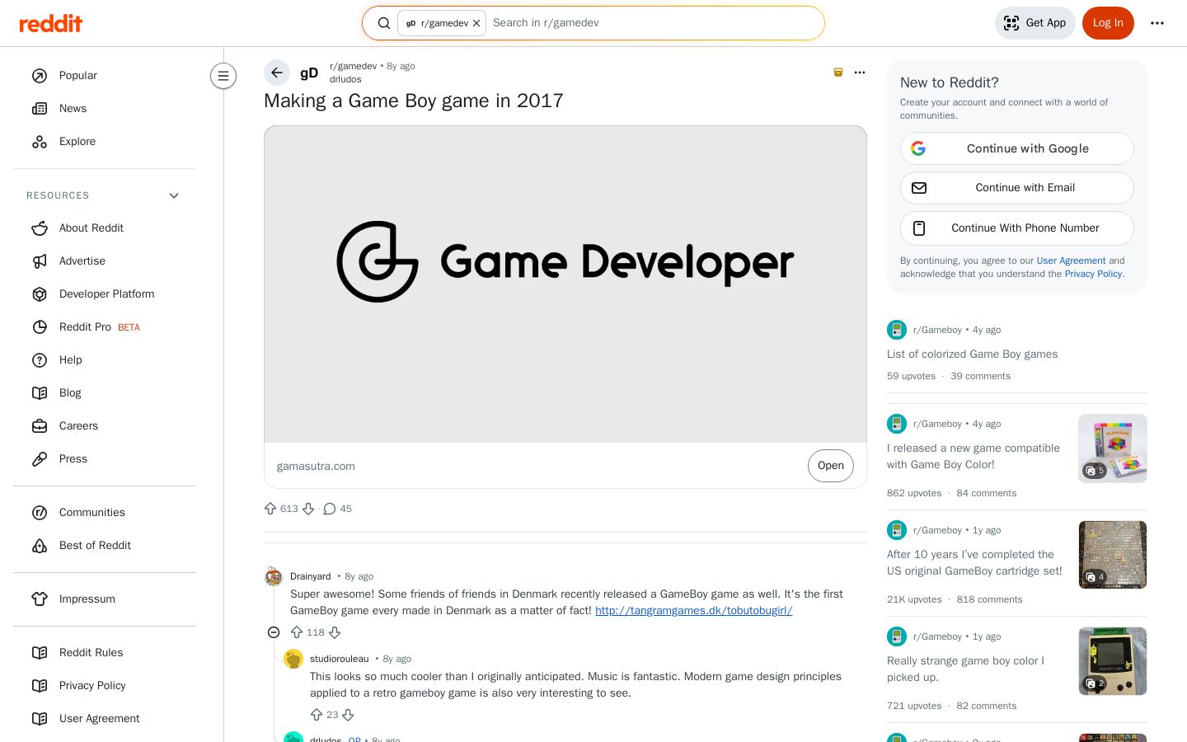This screenshot has width=1187, height=742.
Task: Click the gD subreddit avatar
Action: click(x=309, y=73)
